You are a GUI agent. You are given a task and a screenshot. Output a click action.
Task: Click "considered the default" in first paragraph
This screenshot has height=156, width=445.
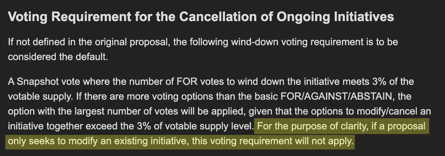coord(57,57)
